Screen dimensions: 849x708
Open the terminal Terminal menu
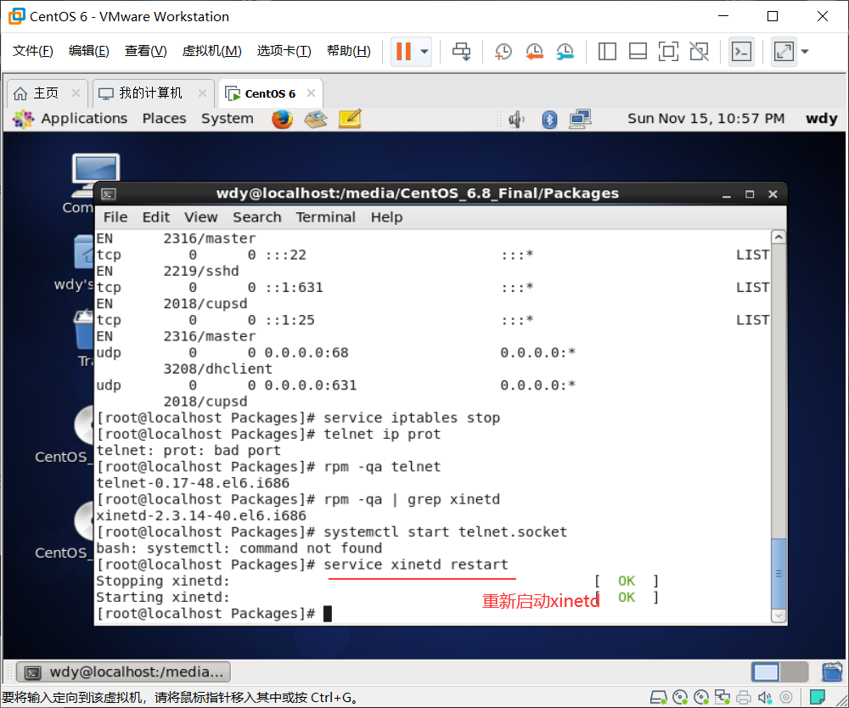coord(325,217)
